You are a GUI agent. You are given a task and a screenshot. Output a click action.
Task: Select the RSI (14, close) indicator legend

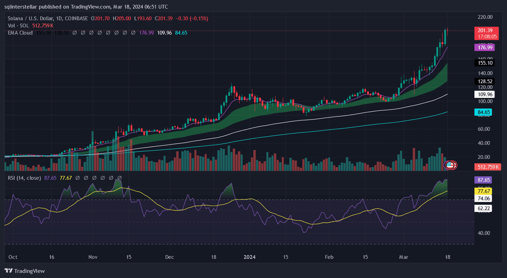coord(24,178)
